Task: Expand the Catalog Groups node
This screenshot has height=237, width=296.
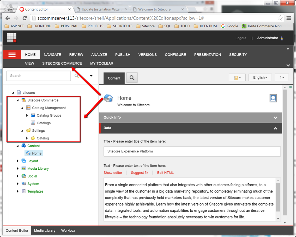Action: (x=27, y=115)
